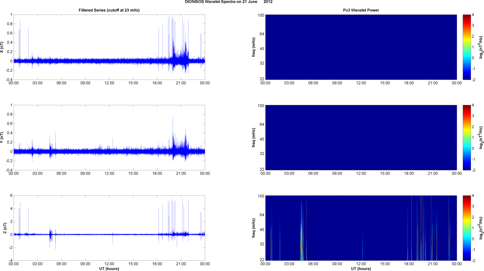The width and height of the screenshot is (484, 271).
Task: Click 'freq (mHz)' label of Y wavelet plot
Action: 254,138
